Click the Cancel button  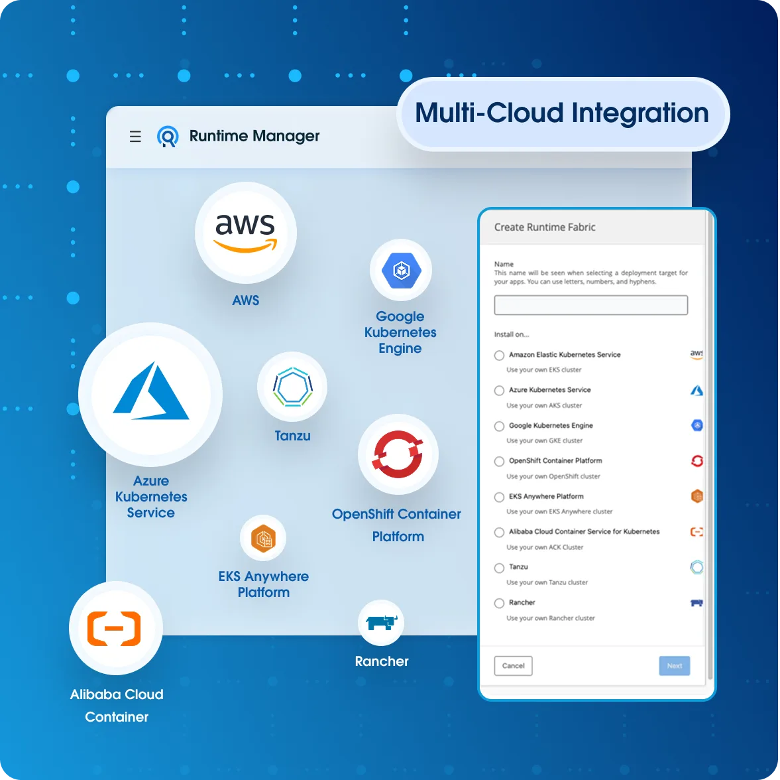(x=514, y=666)
